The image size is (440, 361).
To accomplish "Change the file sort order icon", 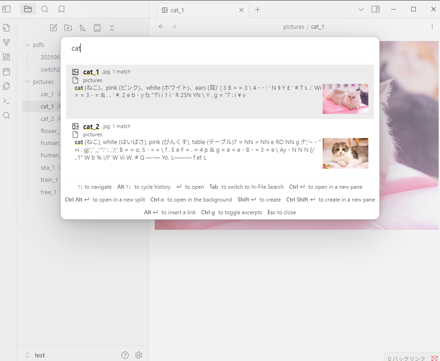I will click(x=83, y=28).
